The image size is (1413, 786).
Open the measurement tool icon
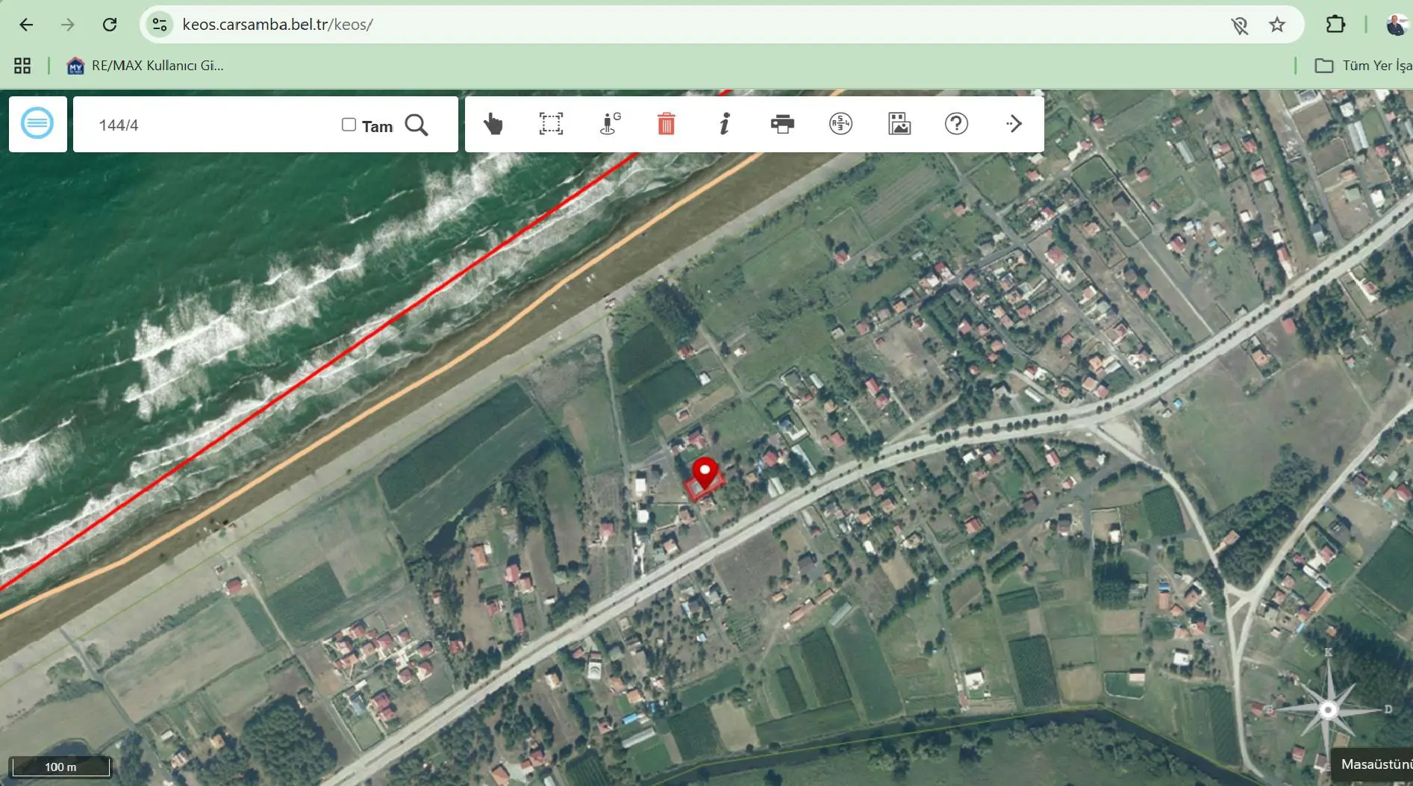[x=840, y=124]
